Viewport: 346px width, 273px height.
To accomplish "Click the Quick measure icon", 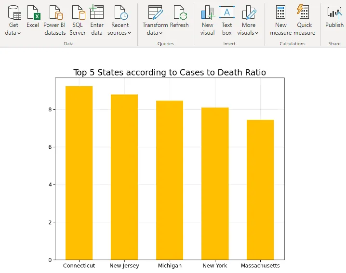I will point(304,13).
